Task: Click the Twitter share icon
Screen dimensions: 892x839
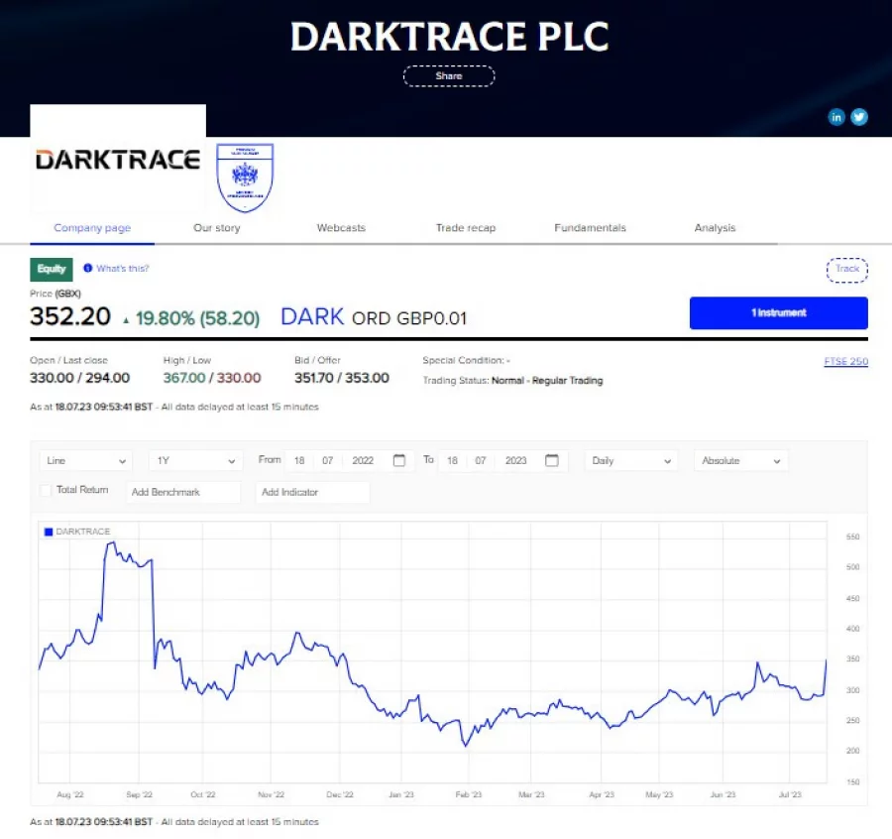Action: pos(859,117)
